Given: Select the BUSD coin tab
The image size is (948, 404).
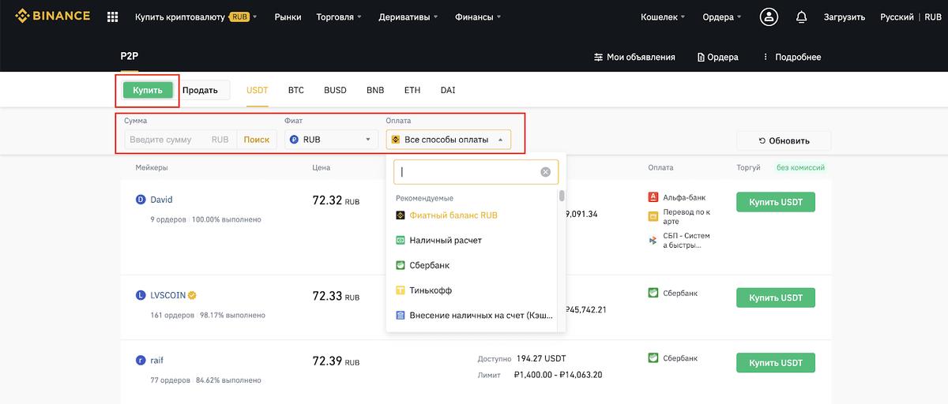Looking at the screenshot, I should tap(335, 90).
